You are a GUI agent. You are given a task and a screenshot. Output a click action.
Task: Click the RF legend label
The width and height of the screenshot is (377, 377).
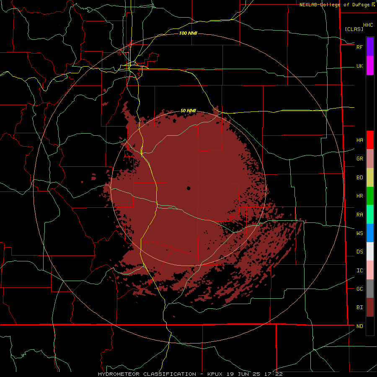(359, 47)
